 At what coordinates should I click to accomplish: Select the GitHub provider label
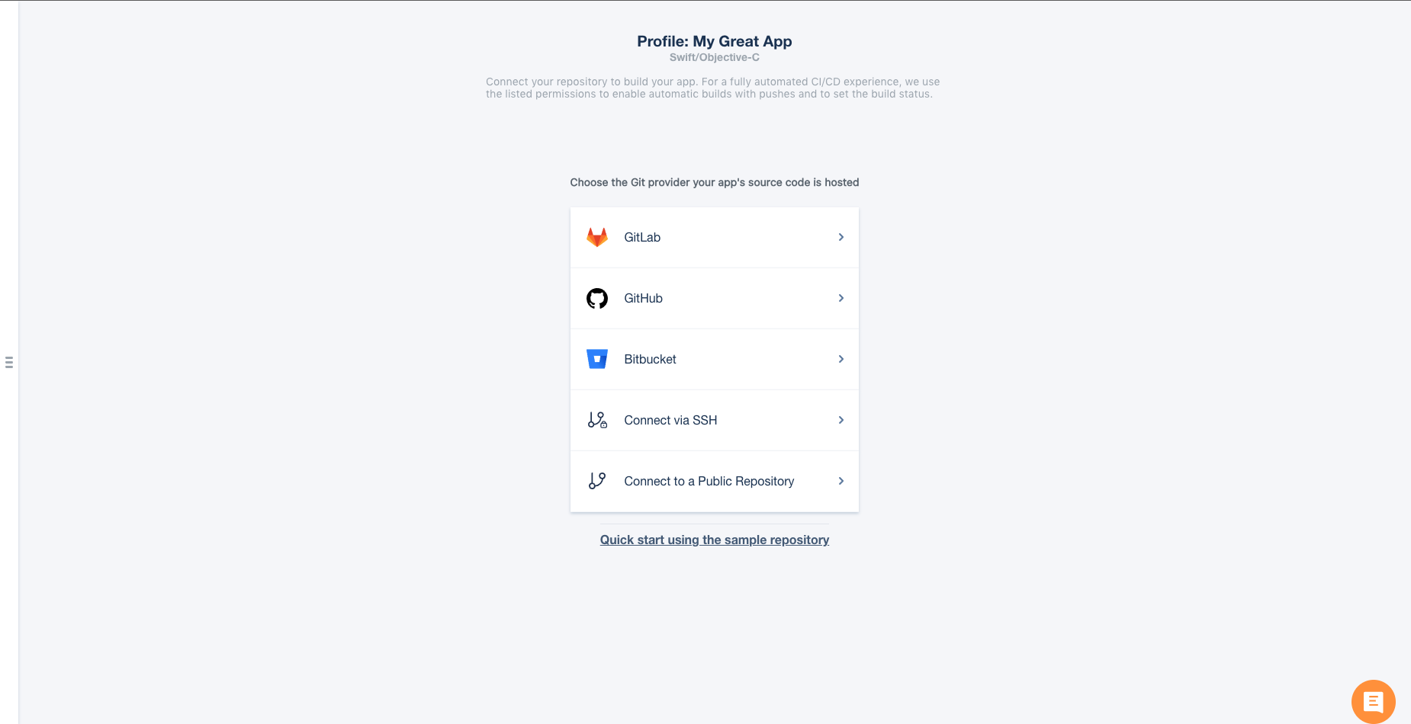click(x=643, y=298)
